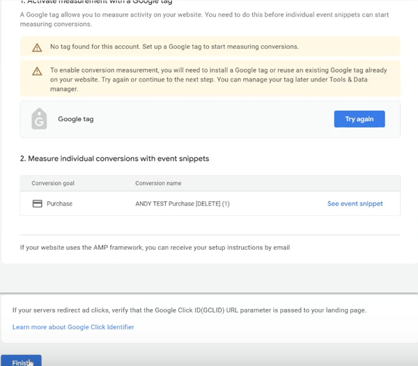The height and width of the screenshot is (366, 418).
Task: Open Learn more about Google Click Identifier
Action: (73, 327)
